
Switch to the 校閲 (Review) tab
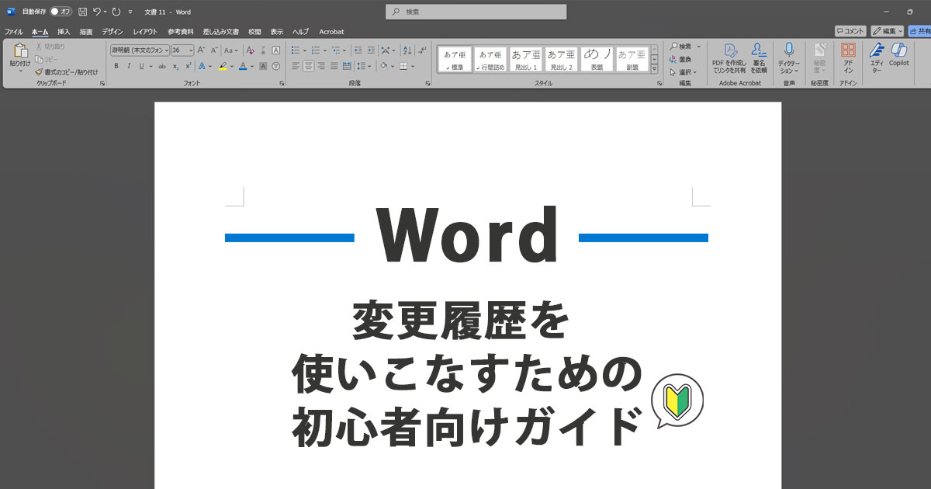pos(254,32)
